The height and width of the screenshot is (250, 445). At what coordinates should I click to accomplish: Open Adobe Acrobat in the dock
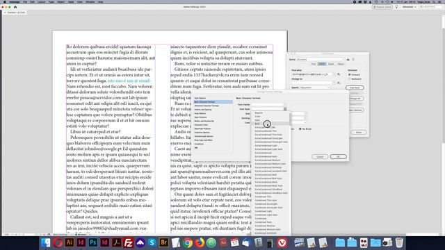tap(116, 242)
